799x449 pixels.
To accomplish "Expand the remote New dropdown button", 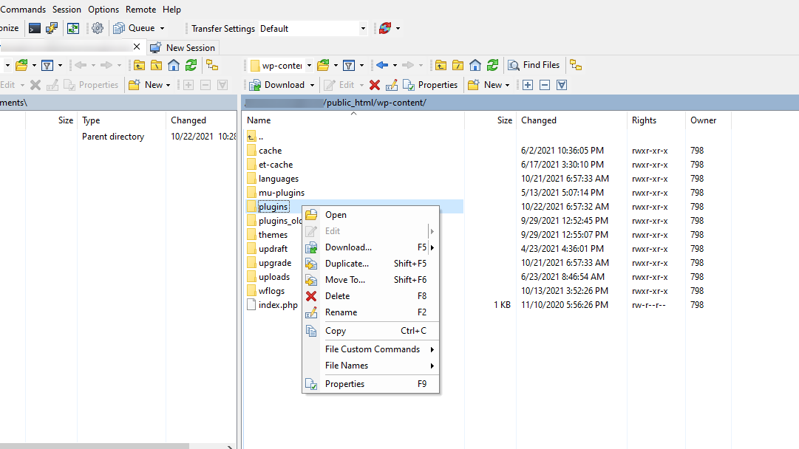I will [489, 85].
